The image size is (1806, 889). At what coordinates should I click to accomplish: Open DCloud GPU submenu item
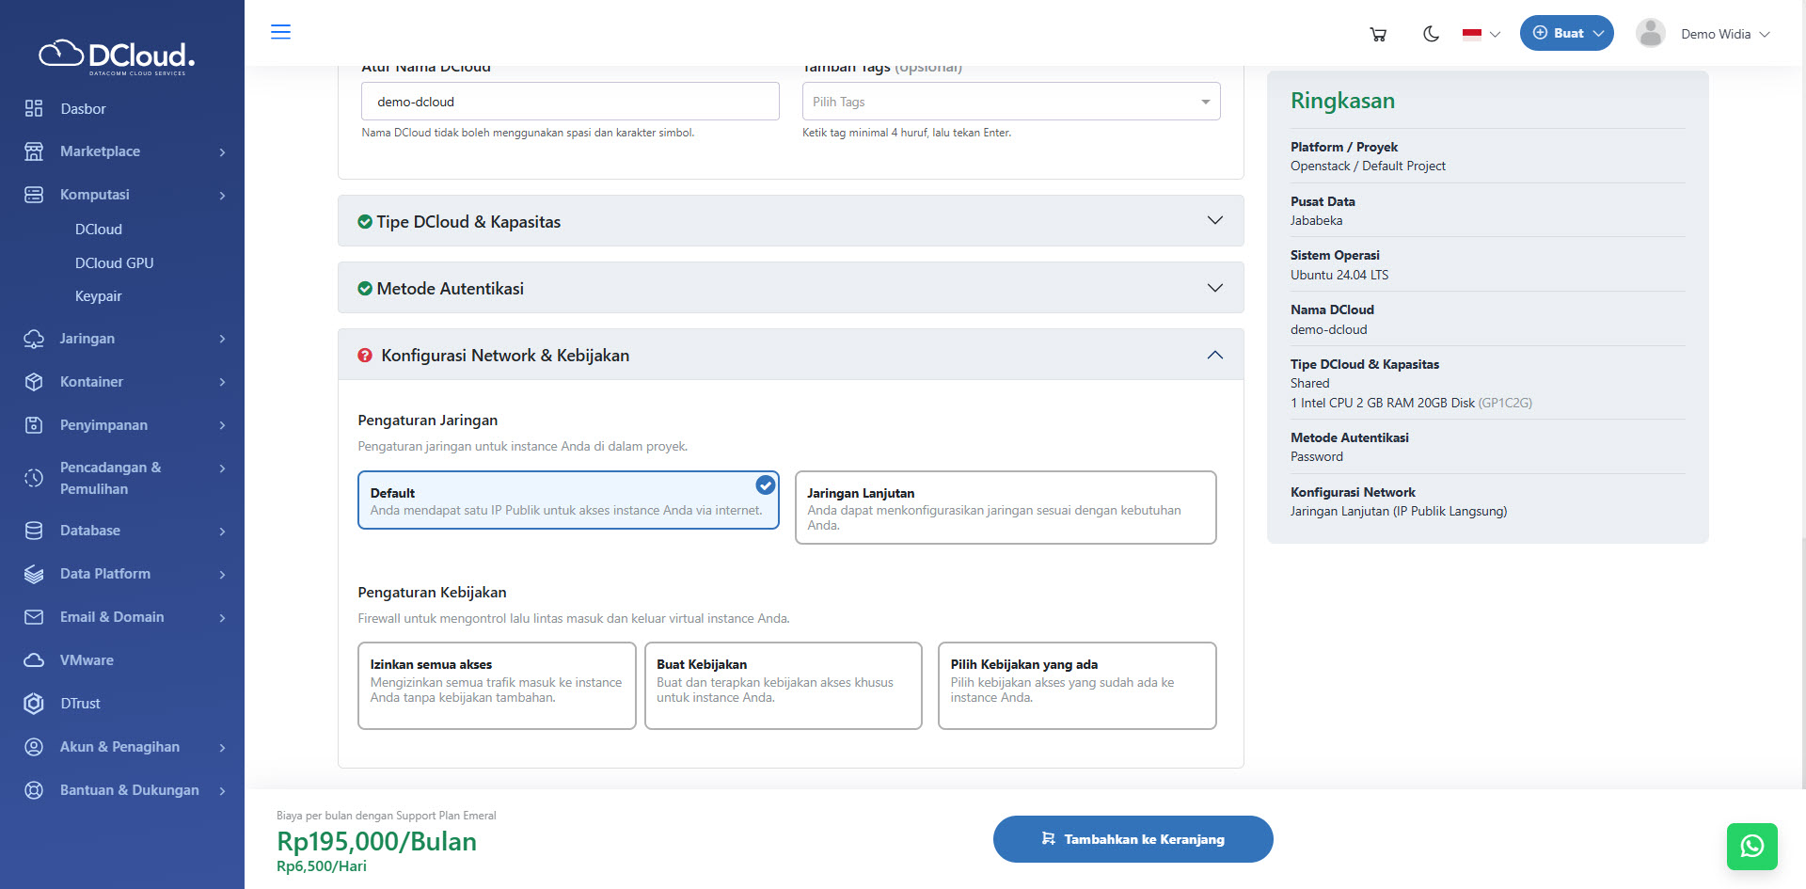114,263
